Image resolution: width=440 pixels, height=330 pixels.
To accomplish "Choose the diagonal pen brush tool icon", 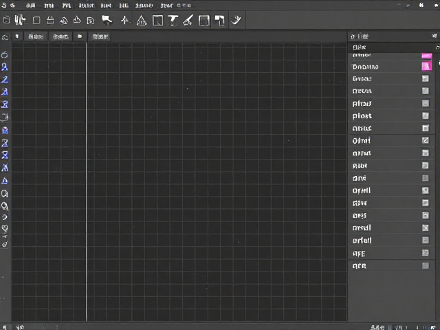I will click(188, 21).
